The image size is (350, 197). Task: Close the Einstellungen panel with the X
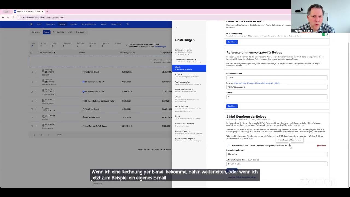(x=177, y=27)
